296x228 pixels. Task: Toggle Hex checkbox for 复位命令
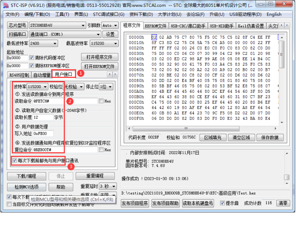pyautogui.click(x=101, y=149)
